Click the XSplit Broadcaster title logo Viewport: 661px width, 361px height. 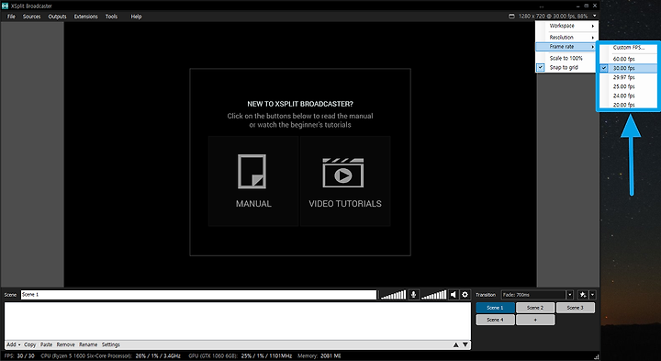coord(6,6)
